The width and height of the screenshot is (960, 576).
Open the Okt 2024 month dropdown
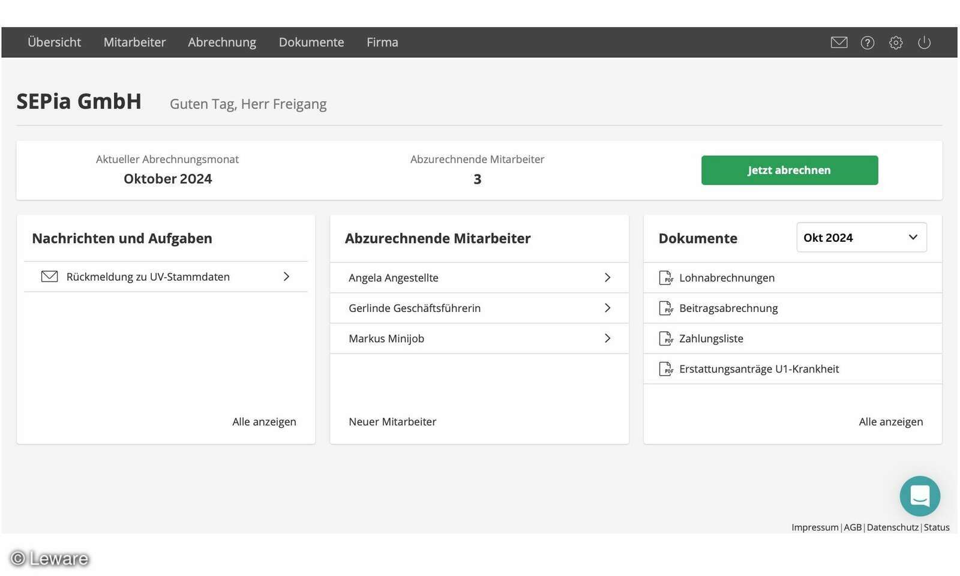click(x=861, y=237)
